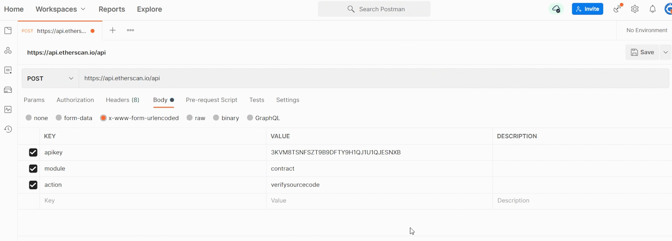Click the module key cell
This screenshot has width=672, height=241.
tap(153, 168)
